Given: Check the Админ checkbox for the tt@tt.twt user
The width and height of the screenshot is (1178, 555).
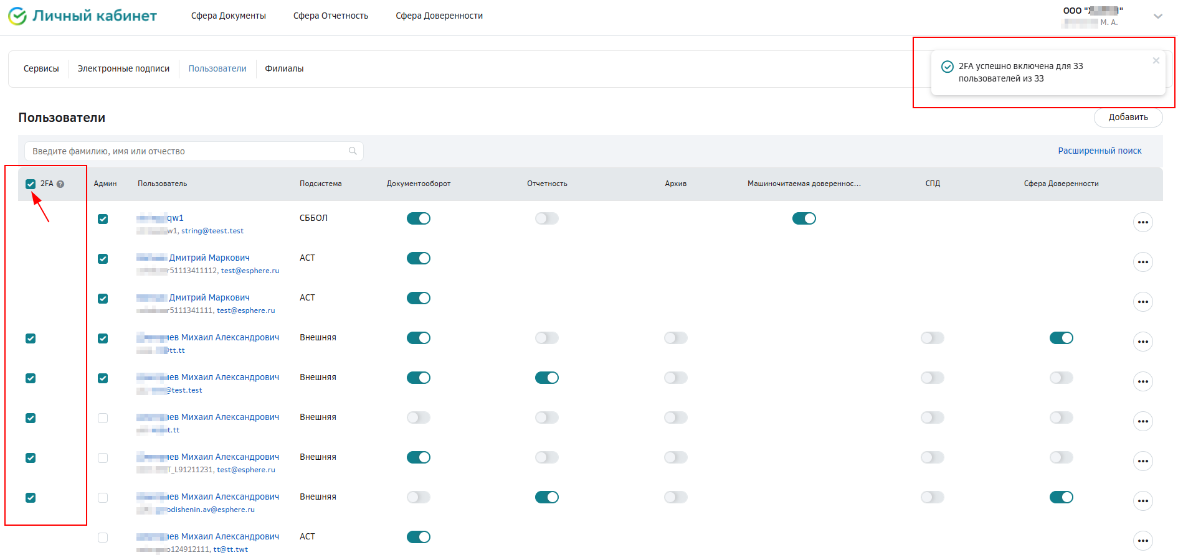Looking at the screenshot, I should click(x=103, y=538).
